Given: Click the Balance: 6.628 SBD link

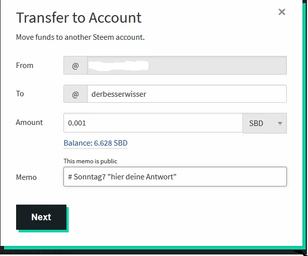Looking at the screenshot, I should coord(96,143).
